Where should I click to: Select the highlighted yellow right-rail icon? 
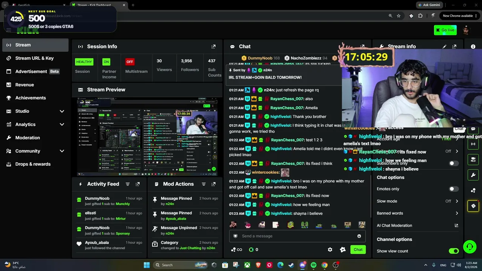(473, 206)
